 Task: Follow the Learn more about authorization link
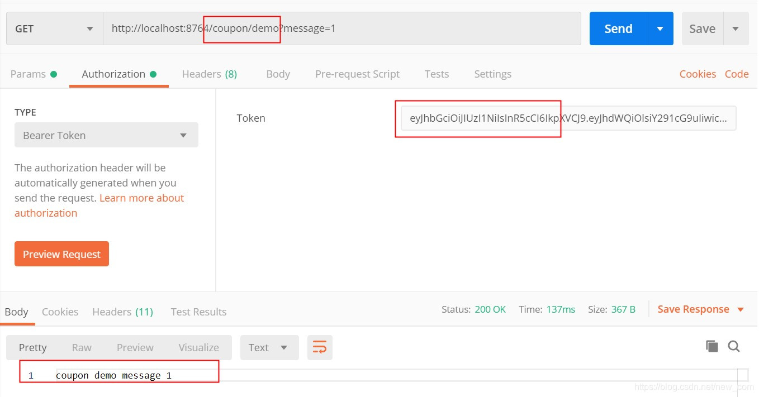click(99, 205)
